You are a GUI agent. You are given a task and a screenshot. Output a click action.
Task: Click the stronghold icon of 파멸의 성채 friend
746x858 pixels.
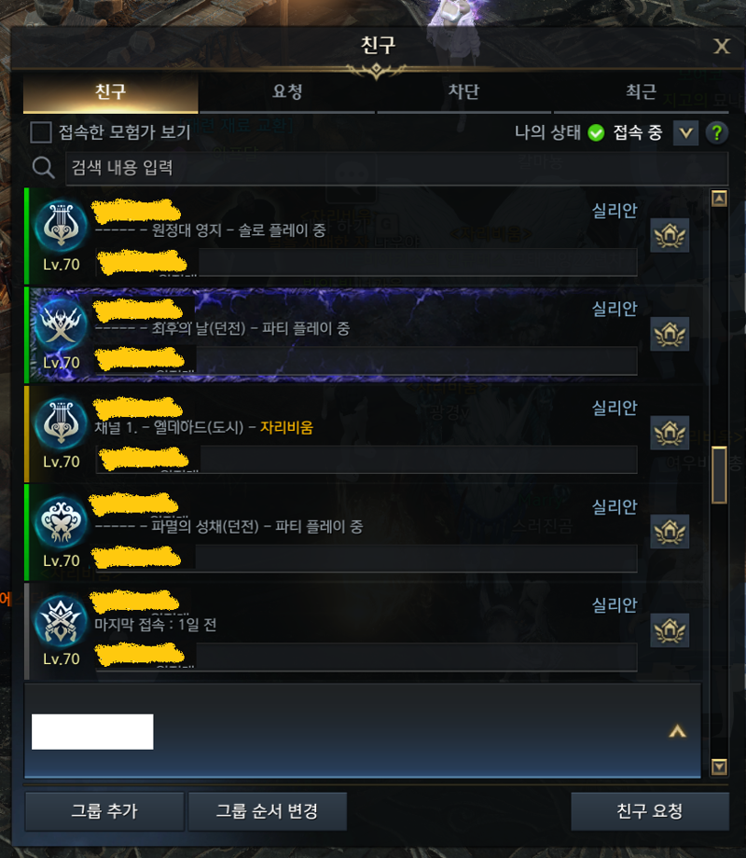tap(670, 532)
